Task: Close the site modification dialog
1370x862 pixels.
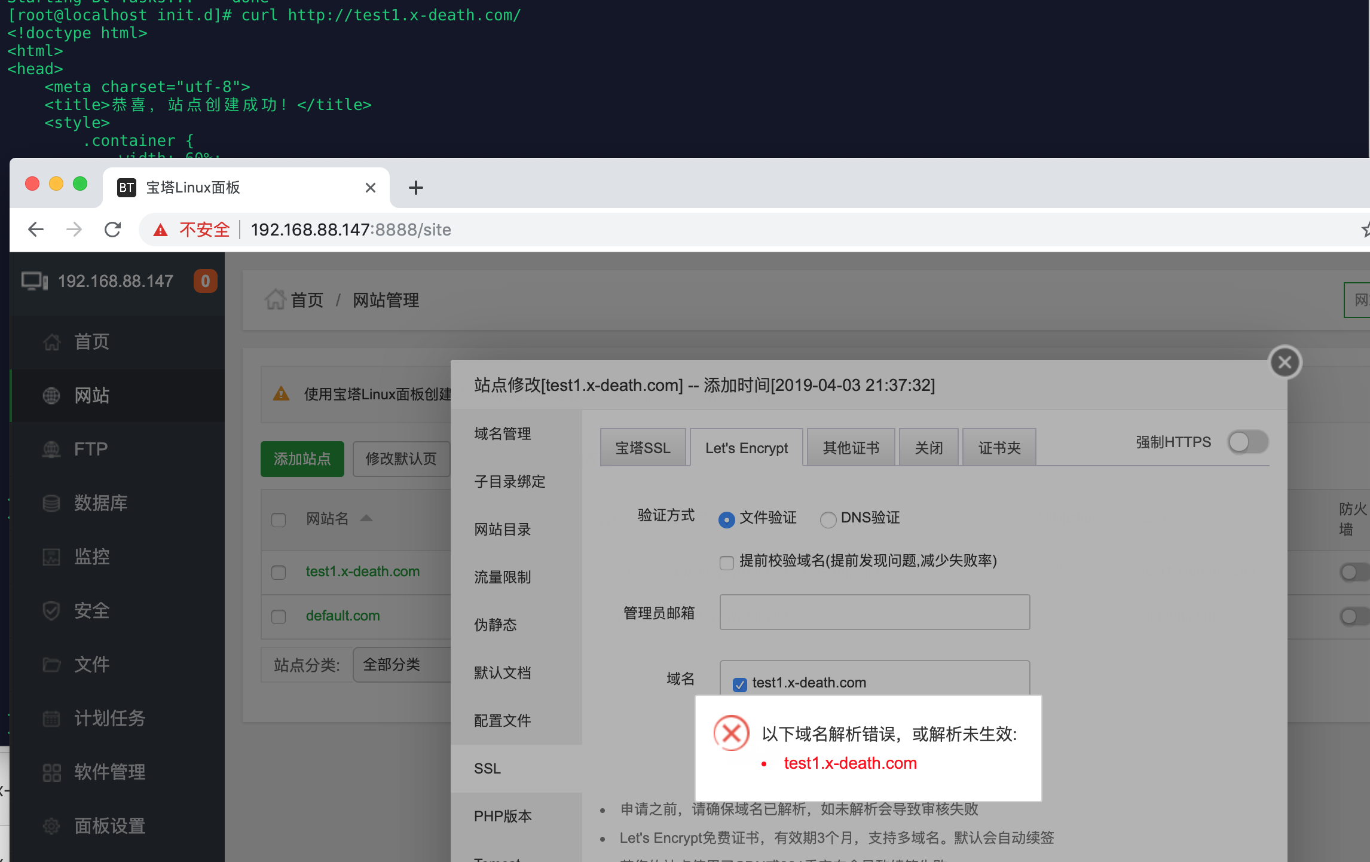Action: click(x=1285, y=362)
